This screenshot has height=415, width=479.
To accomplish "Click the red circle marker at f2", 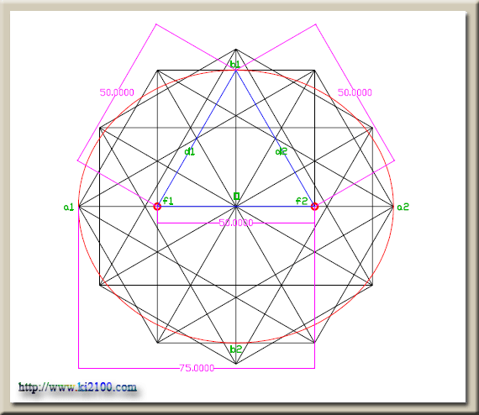I will [x=314, y=207].
